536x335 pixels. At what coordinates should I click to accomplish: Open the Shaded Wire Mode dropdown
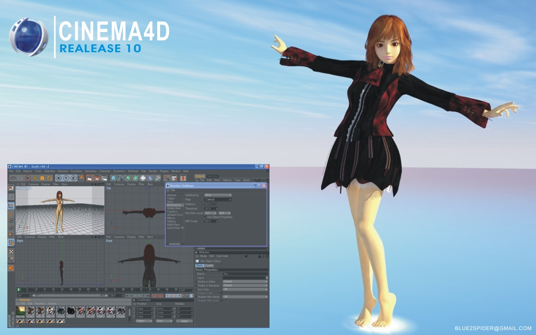pos(245,297)
